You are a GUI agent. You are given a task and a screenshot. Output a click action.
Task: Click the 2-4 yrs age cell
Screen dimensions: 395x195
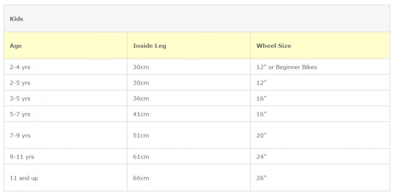(20, 67)
